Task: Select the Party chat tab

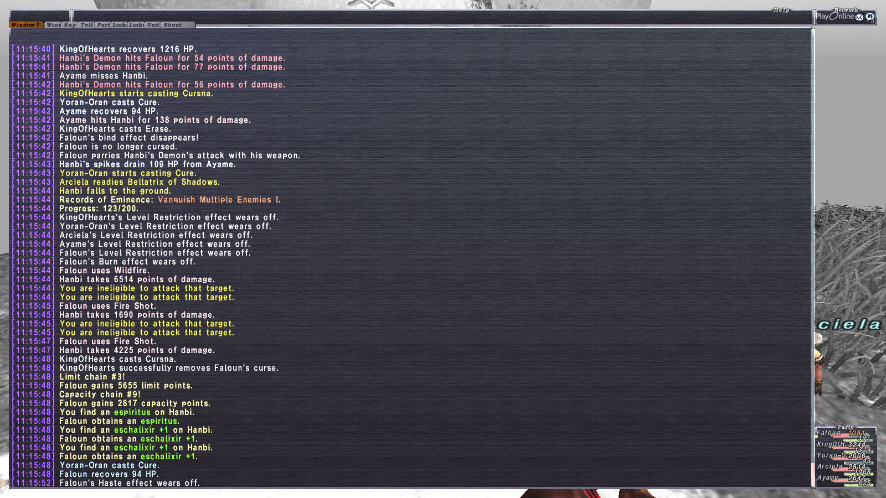Action: (103, 25)
